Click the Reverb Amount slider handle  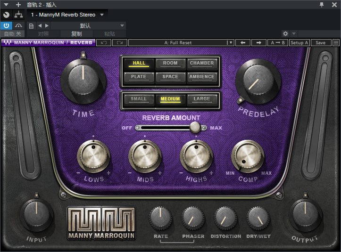click(x=195, y=127)
